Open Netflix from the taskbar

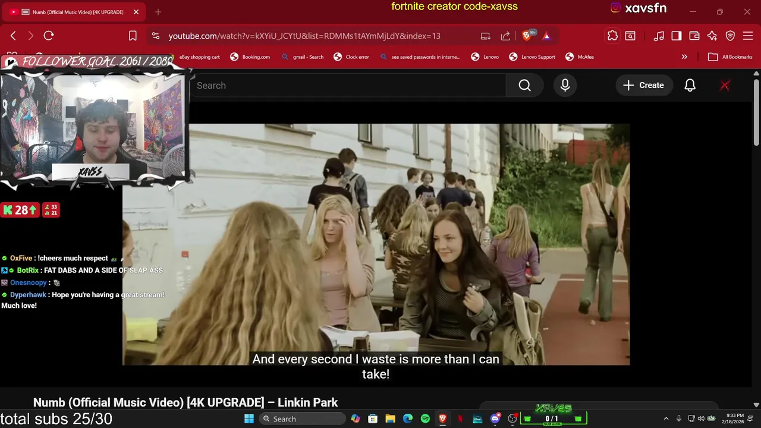point(460,419)
